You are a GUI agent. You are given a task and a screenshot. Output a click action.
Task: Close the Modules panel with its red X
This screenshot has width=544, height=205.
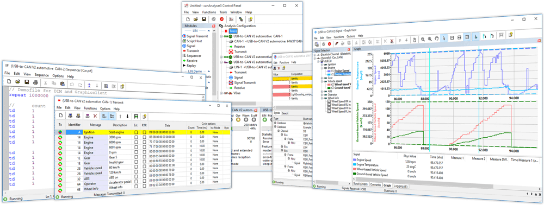pyautogui.click(x=214, y=26)
